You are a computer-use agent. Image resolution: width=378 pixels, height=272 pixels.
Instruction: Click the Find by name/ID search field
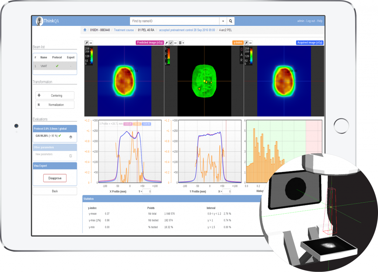tap(174, 21)
